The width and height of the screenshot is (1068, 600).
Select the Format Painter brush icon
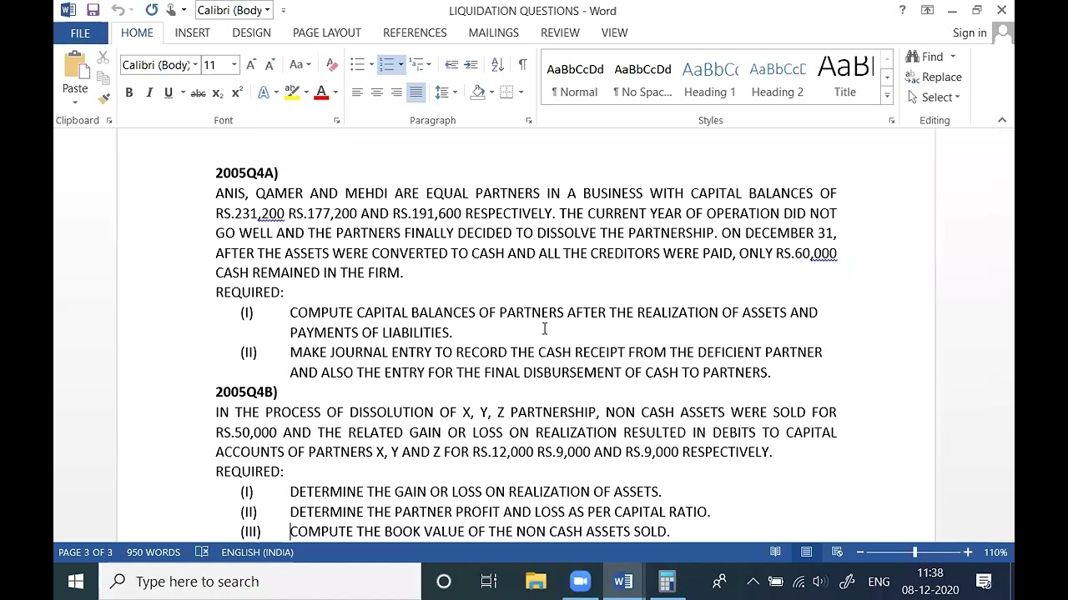(x=103, y=98)
